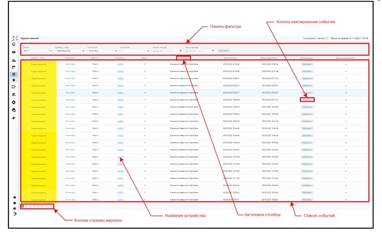Image resolution: width=382 pixels, height=232 pixels.
Task: Open device link in the first event row
Action: pyautogui.click(x=121, y=64)
